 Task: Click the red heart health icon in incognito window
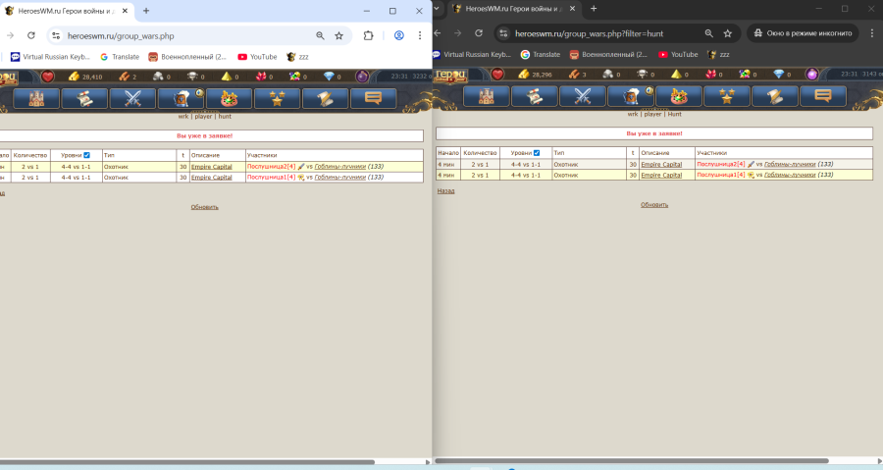click(498, 75)
